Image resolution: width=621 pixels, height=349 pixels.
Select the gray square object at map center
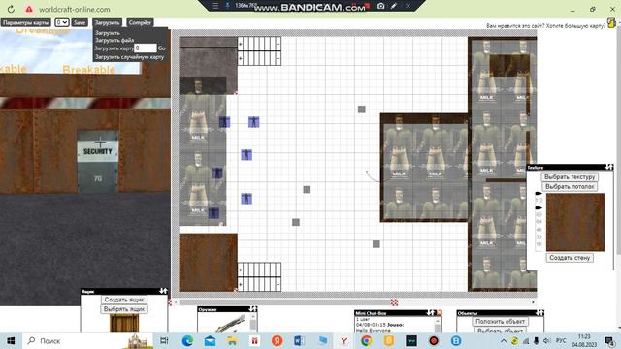pos(307,190)
